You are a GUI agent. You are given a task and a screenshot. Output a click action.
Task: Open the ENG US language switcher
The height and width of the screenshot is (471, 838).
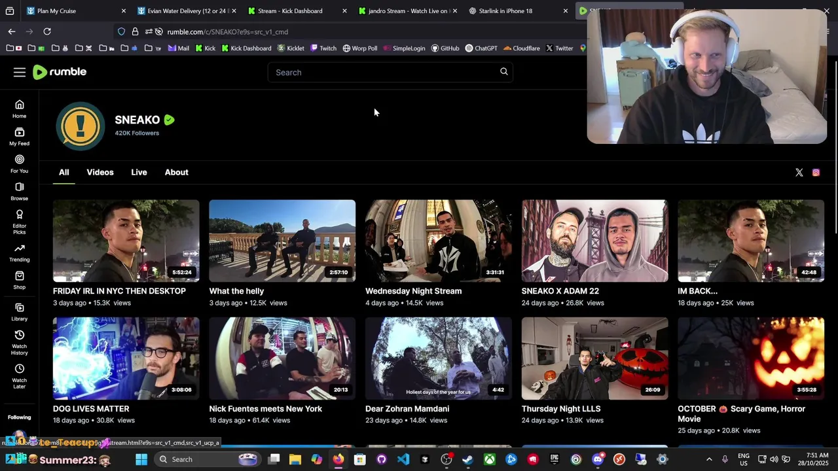tap(744, 459)
